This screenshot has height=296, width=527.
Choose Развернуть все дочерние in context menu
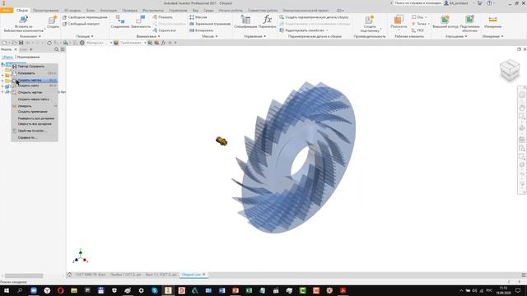[x=35, y=118]
